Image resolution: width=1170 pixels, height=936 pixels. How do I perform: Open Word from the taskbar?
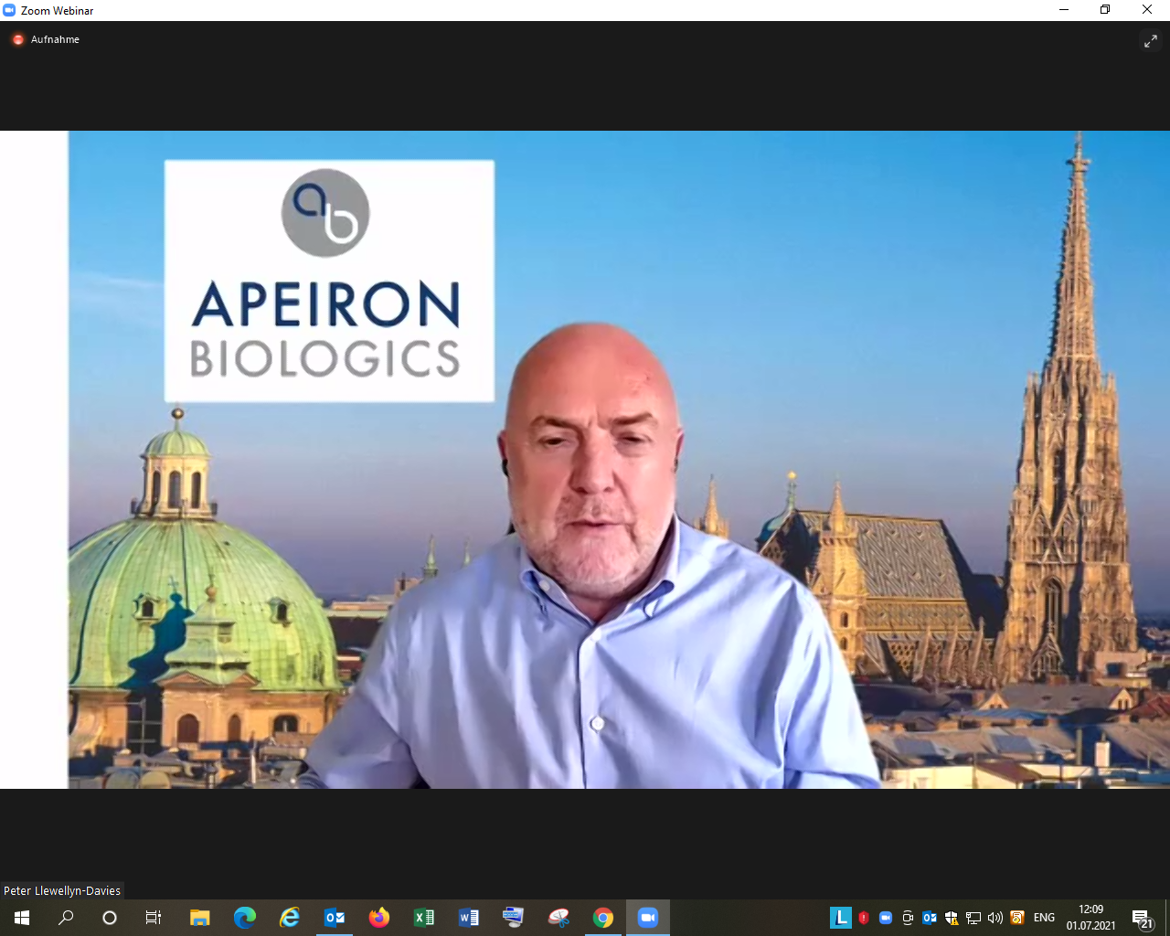(469, 918)
